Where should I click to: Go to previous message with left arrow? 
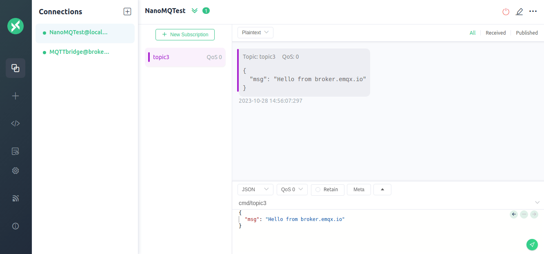[514, 214]
